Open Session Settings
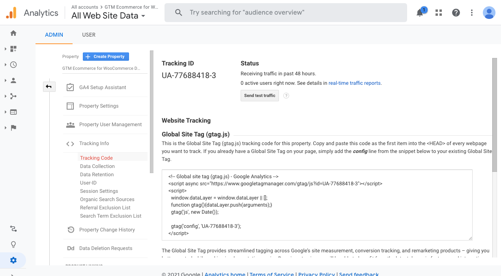Image resolution: width=501 pixels, height=276 pixels. coord(99,191)
